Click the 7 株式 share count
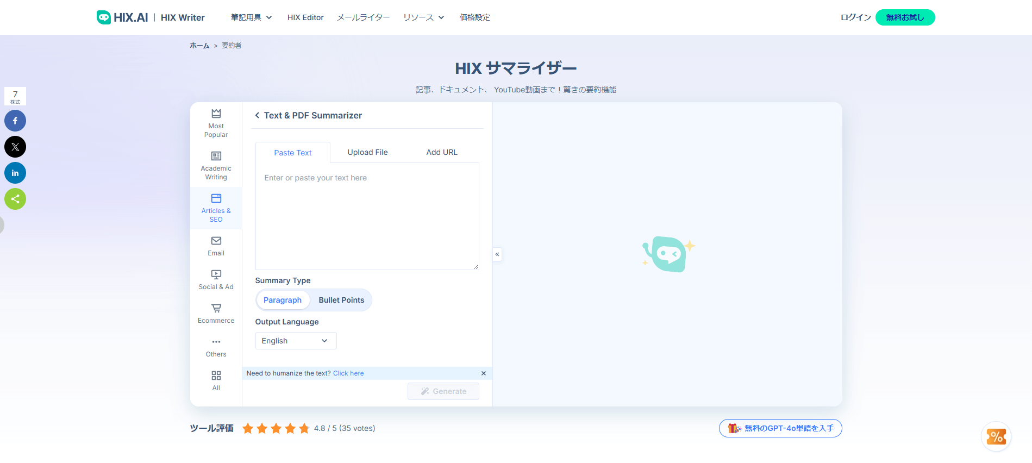 [15, 96]
